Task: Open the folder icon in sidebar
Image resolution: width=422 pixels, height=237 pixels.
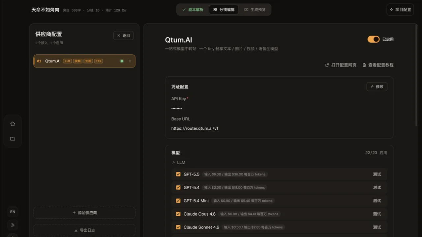Action: pos(13,139)
